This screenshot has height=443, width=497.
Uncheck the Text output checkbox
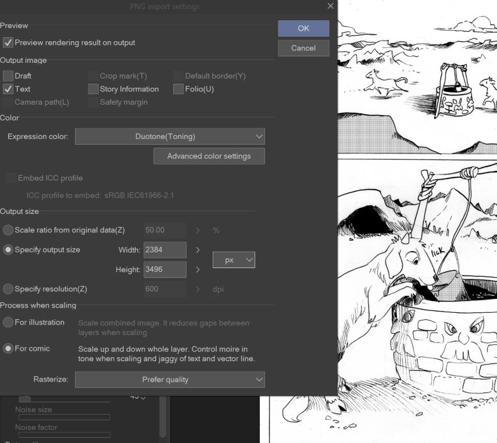[x=8, y=89]
